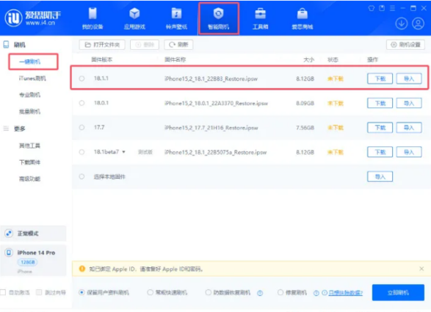Click the square icon next to shirt icon
The width and height of the screenshot is (431, 312).
tap(382, 8)
